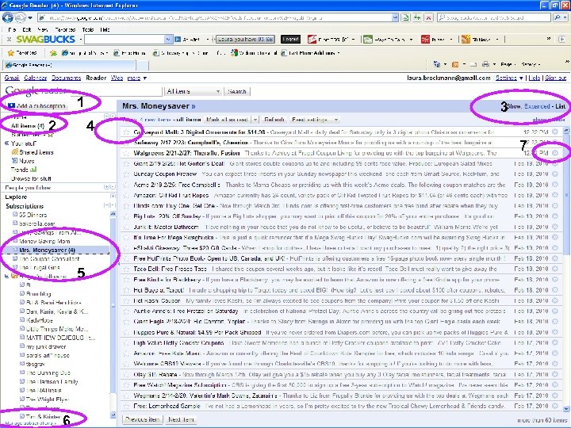Click the Trends bar chart icon

coord(33,170)
